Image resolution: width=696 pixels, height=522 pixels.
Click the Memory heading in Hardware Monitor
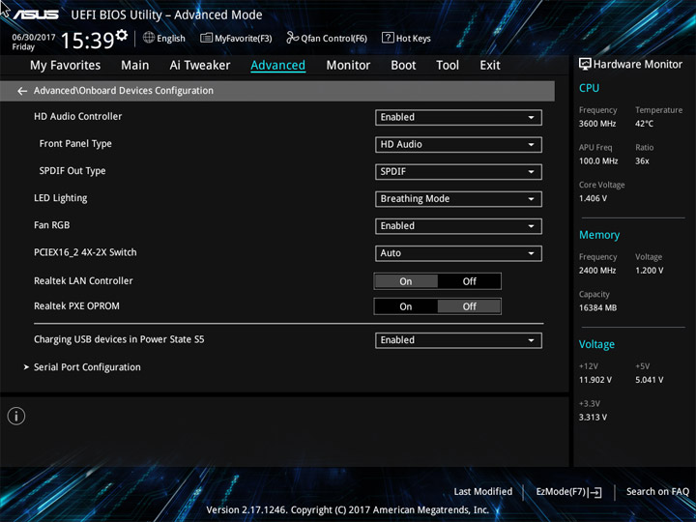coord(599,235)
